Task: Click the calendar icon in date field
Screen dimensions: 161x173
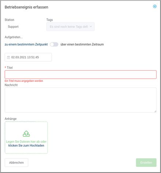Action: [x=8, y=57]
